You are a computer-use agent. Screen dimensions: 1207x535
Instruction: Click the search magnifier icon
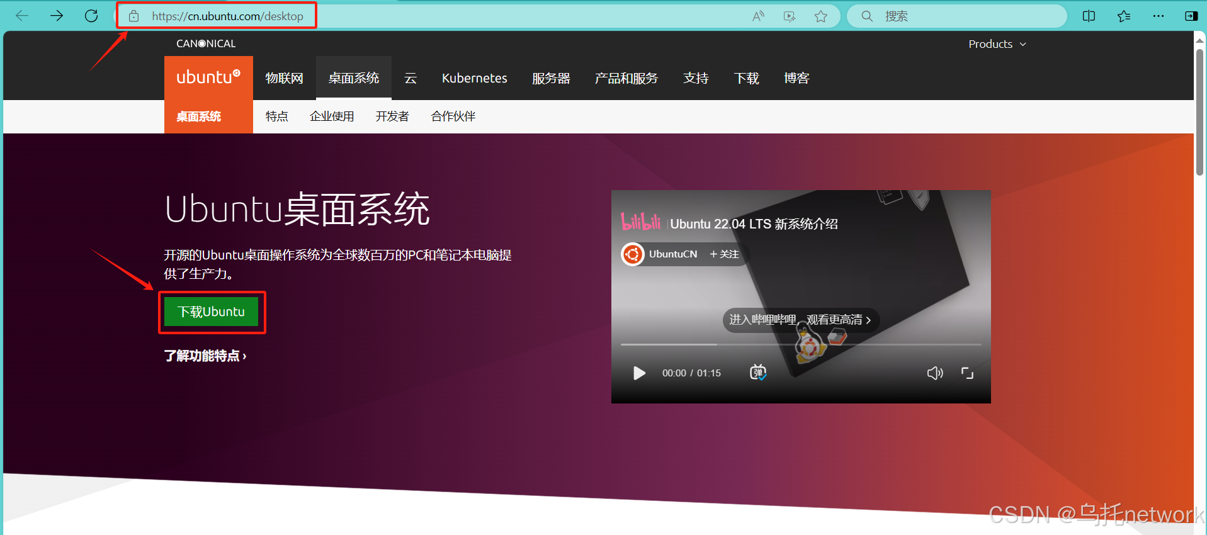(x=867, y=16)
